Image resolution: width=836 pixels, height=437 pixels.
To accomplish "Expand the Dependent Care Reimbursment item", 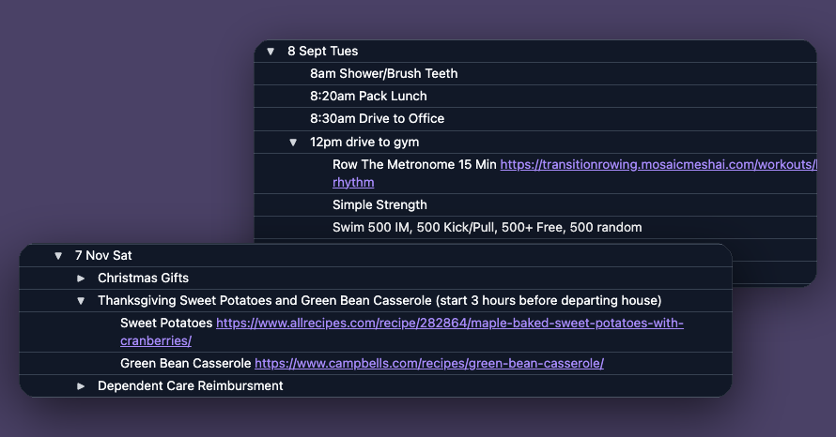I will (81, 386).
